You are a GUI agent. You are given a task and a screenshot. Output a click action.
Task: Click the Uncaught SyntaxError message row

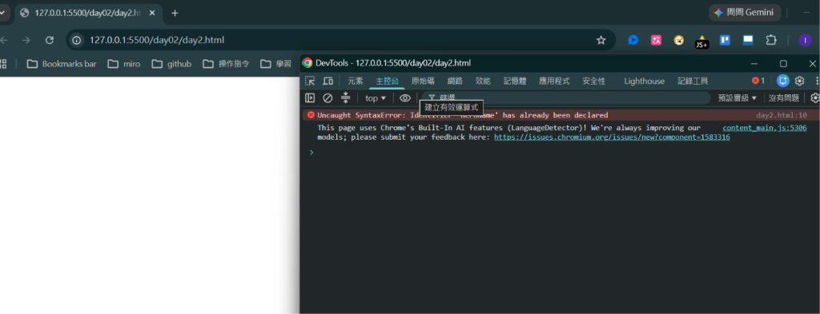[560, 115]
